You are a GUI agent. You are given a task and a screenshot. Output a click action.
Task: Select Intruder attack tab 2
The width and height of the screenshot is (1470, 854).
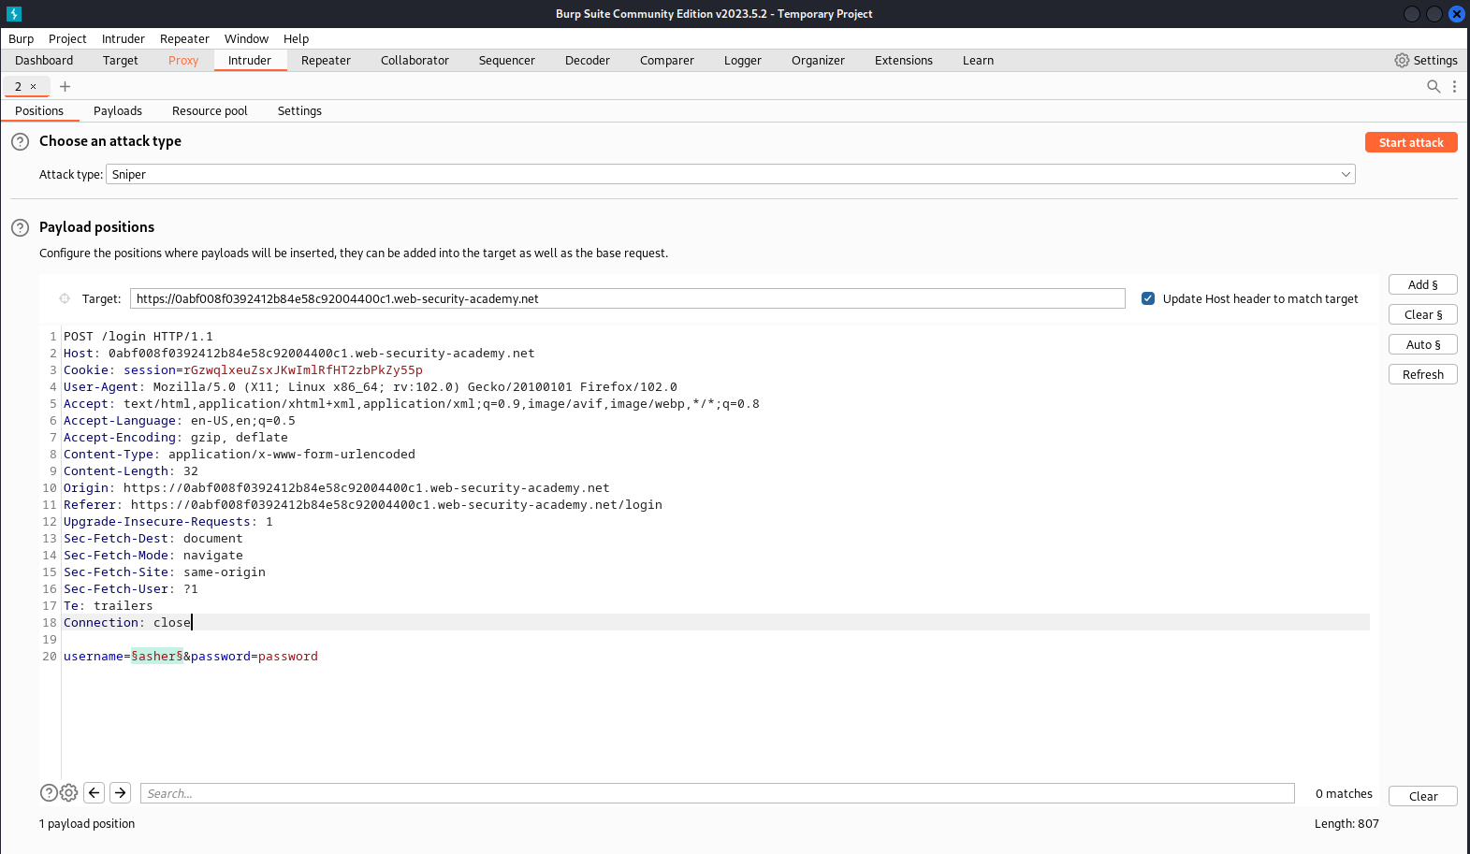[x=18, y=86]
